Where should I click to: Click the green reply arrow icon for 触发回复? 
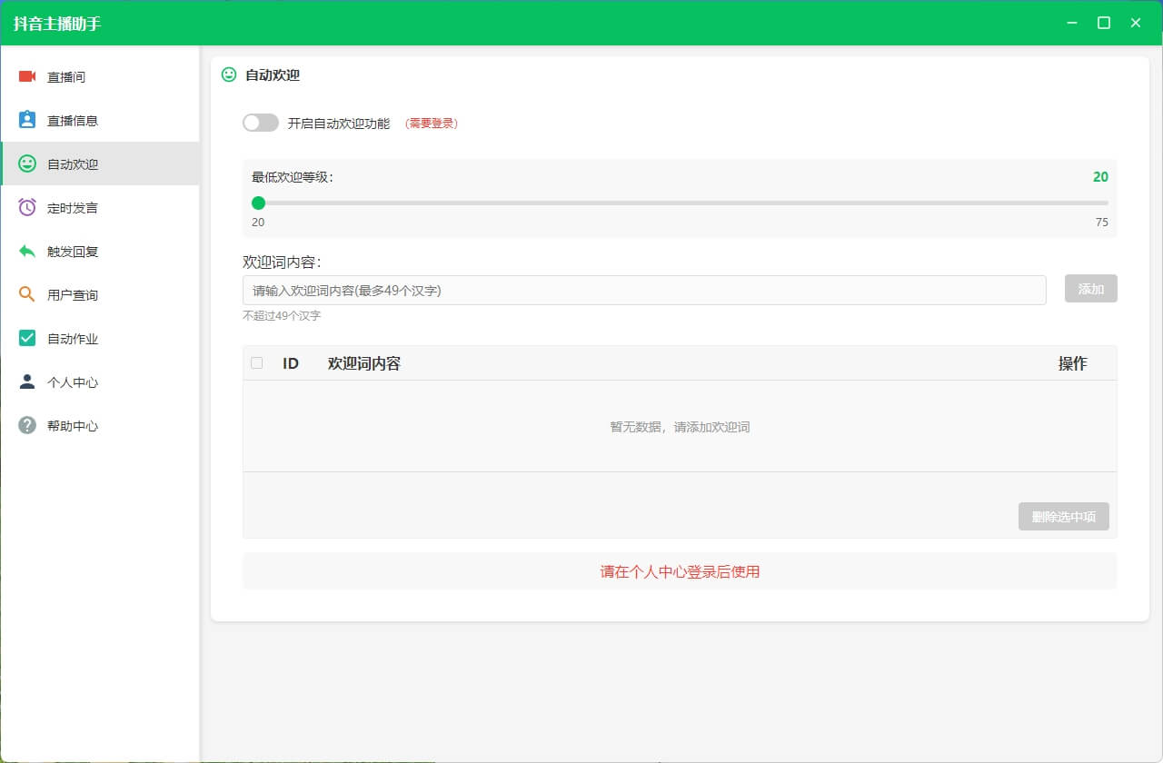(x=27, y=251)
